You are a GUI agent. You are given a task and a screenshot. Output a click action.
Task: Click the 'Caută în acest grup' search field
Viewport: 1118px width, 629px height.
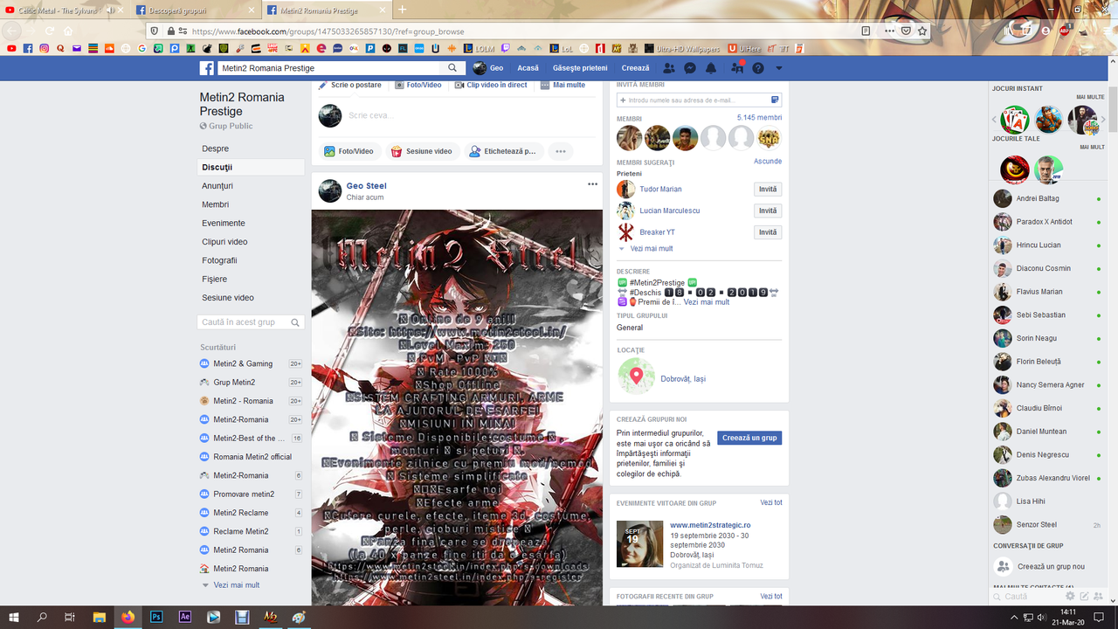click(251, 322)
